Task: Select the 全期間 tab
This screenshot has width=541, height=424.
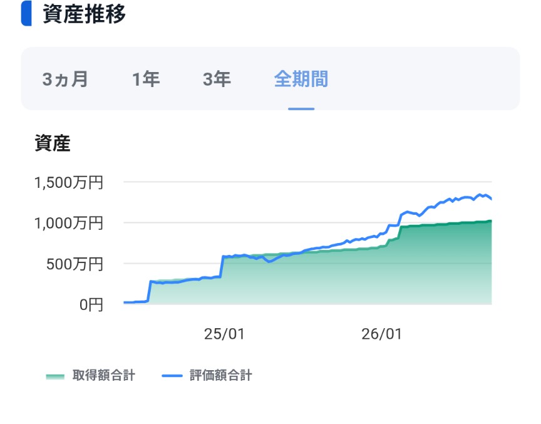Action: 301,79
